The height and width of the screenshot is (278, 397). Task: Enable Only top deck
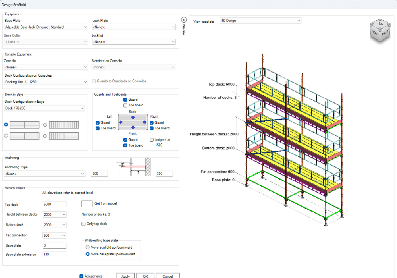click(83, 224)
